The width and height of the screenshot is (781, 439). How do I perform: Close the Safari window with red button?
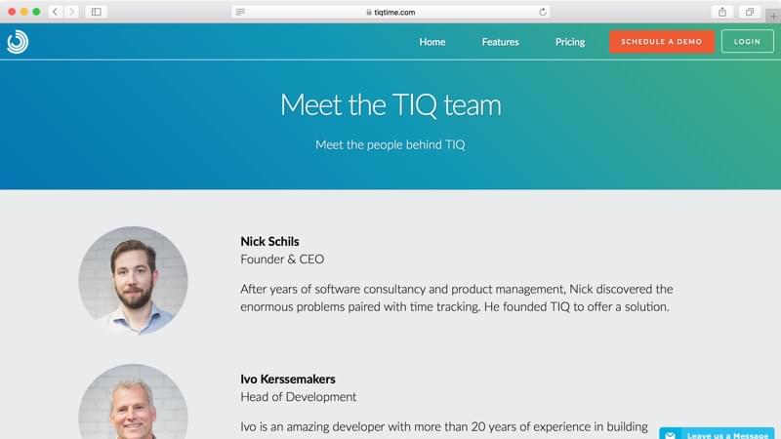(x=12, y=12)
